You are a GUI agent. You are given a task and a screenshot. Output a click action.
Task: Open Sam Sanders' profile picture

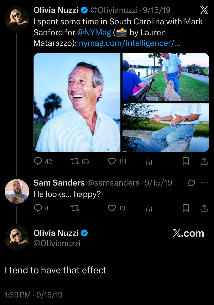click(x=17, y=191)
